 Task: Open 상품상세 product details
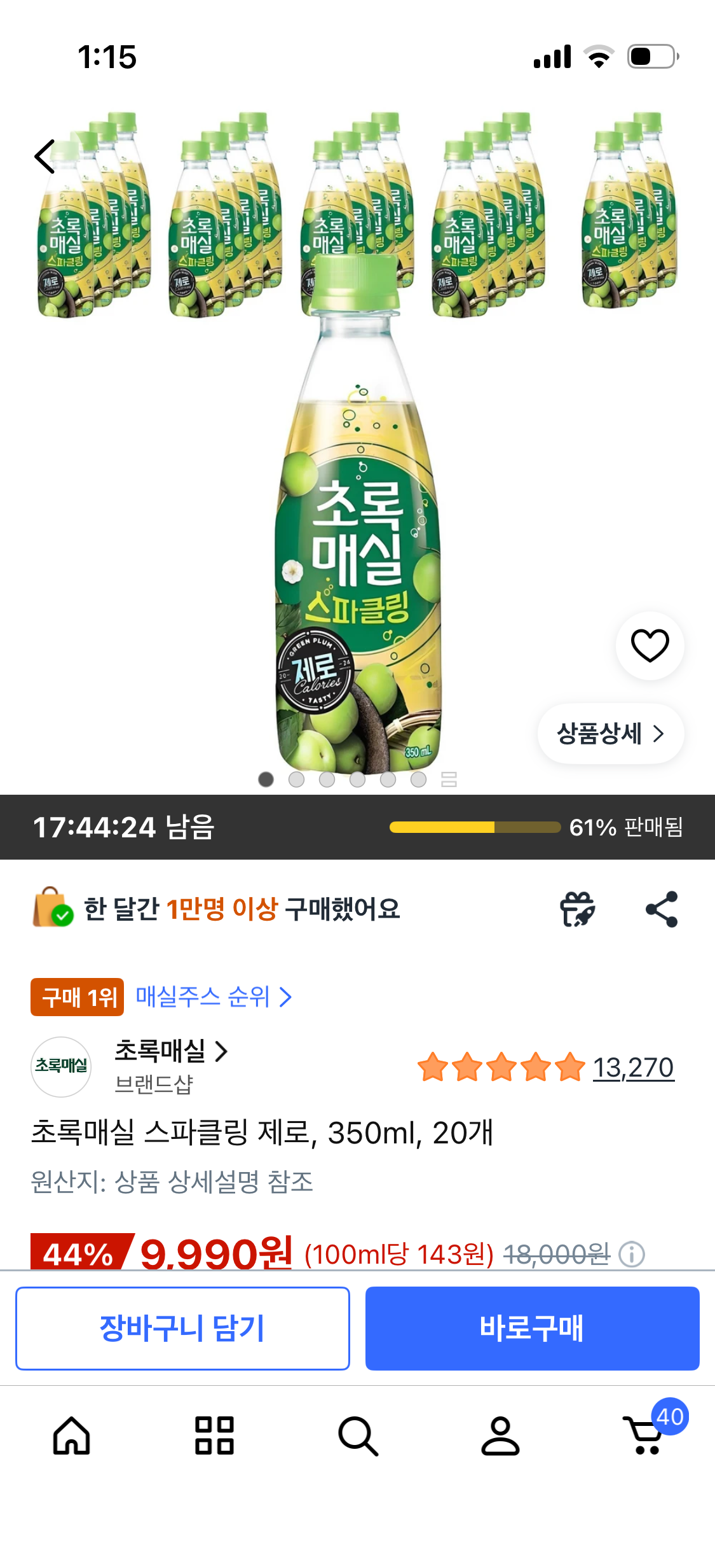611,734
